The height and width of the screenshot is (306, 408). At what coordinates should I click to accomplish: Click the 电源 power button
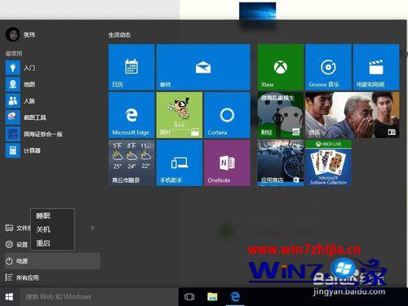[x=52, y=261]
